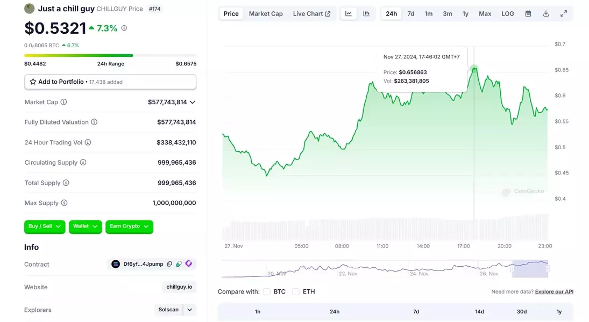The height and width of the screenshot is (322, 589).
Task: Select the 7d time range tab
Action: point(410,13)
